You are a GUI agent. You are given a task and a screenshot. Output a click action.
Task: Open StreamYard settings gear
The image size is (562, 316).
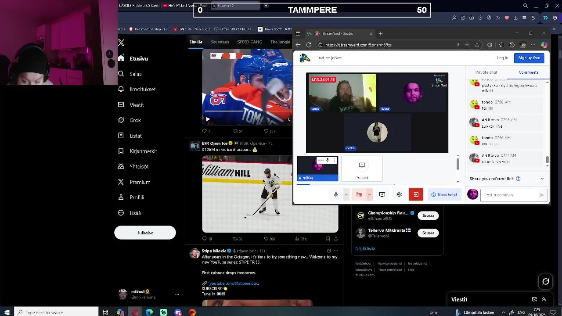pyautogui.click(x=399, y=194)
